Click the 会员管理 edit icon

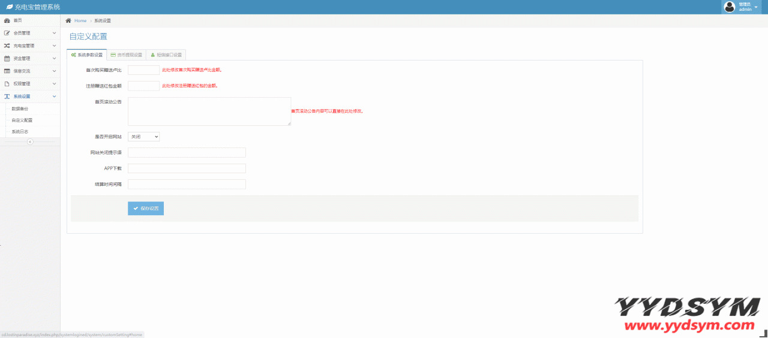pos(7,33)
